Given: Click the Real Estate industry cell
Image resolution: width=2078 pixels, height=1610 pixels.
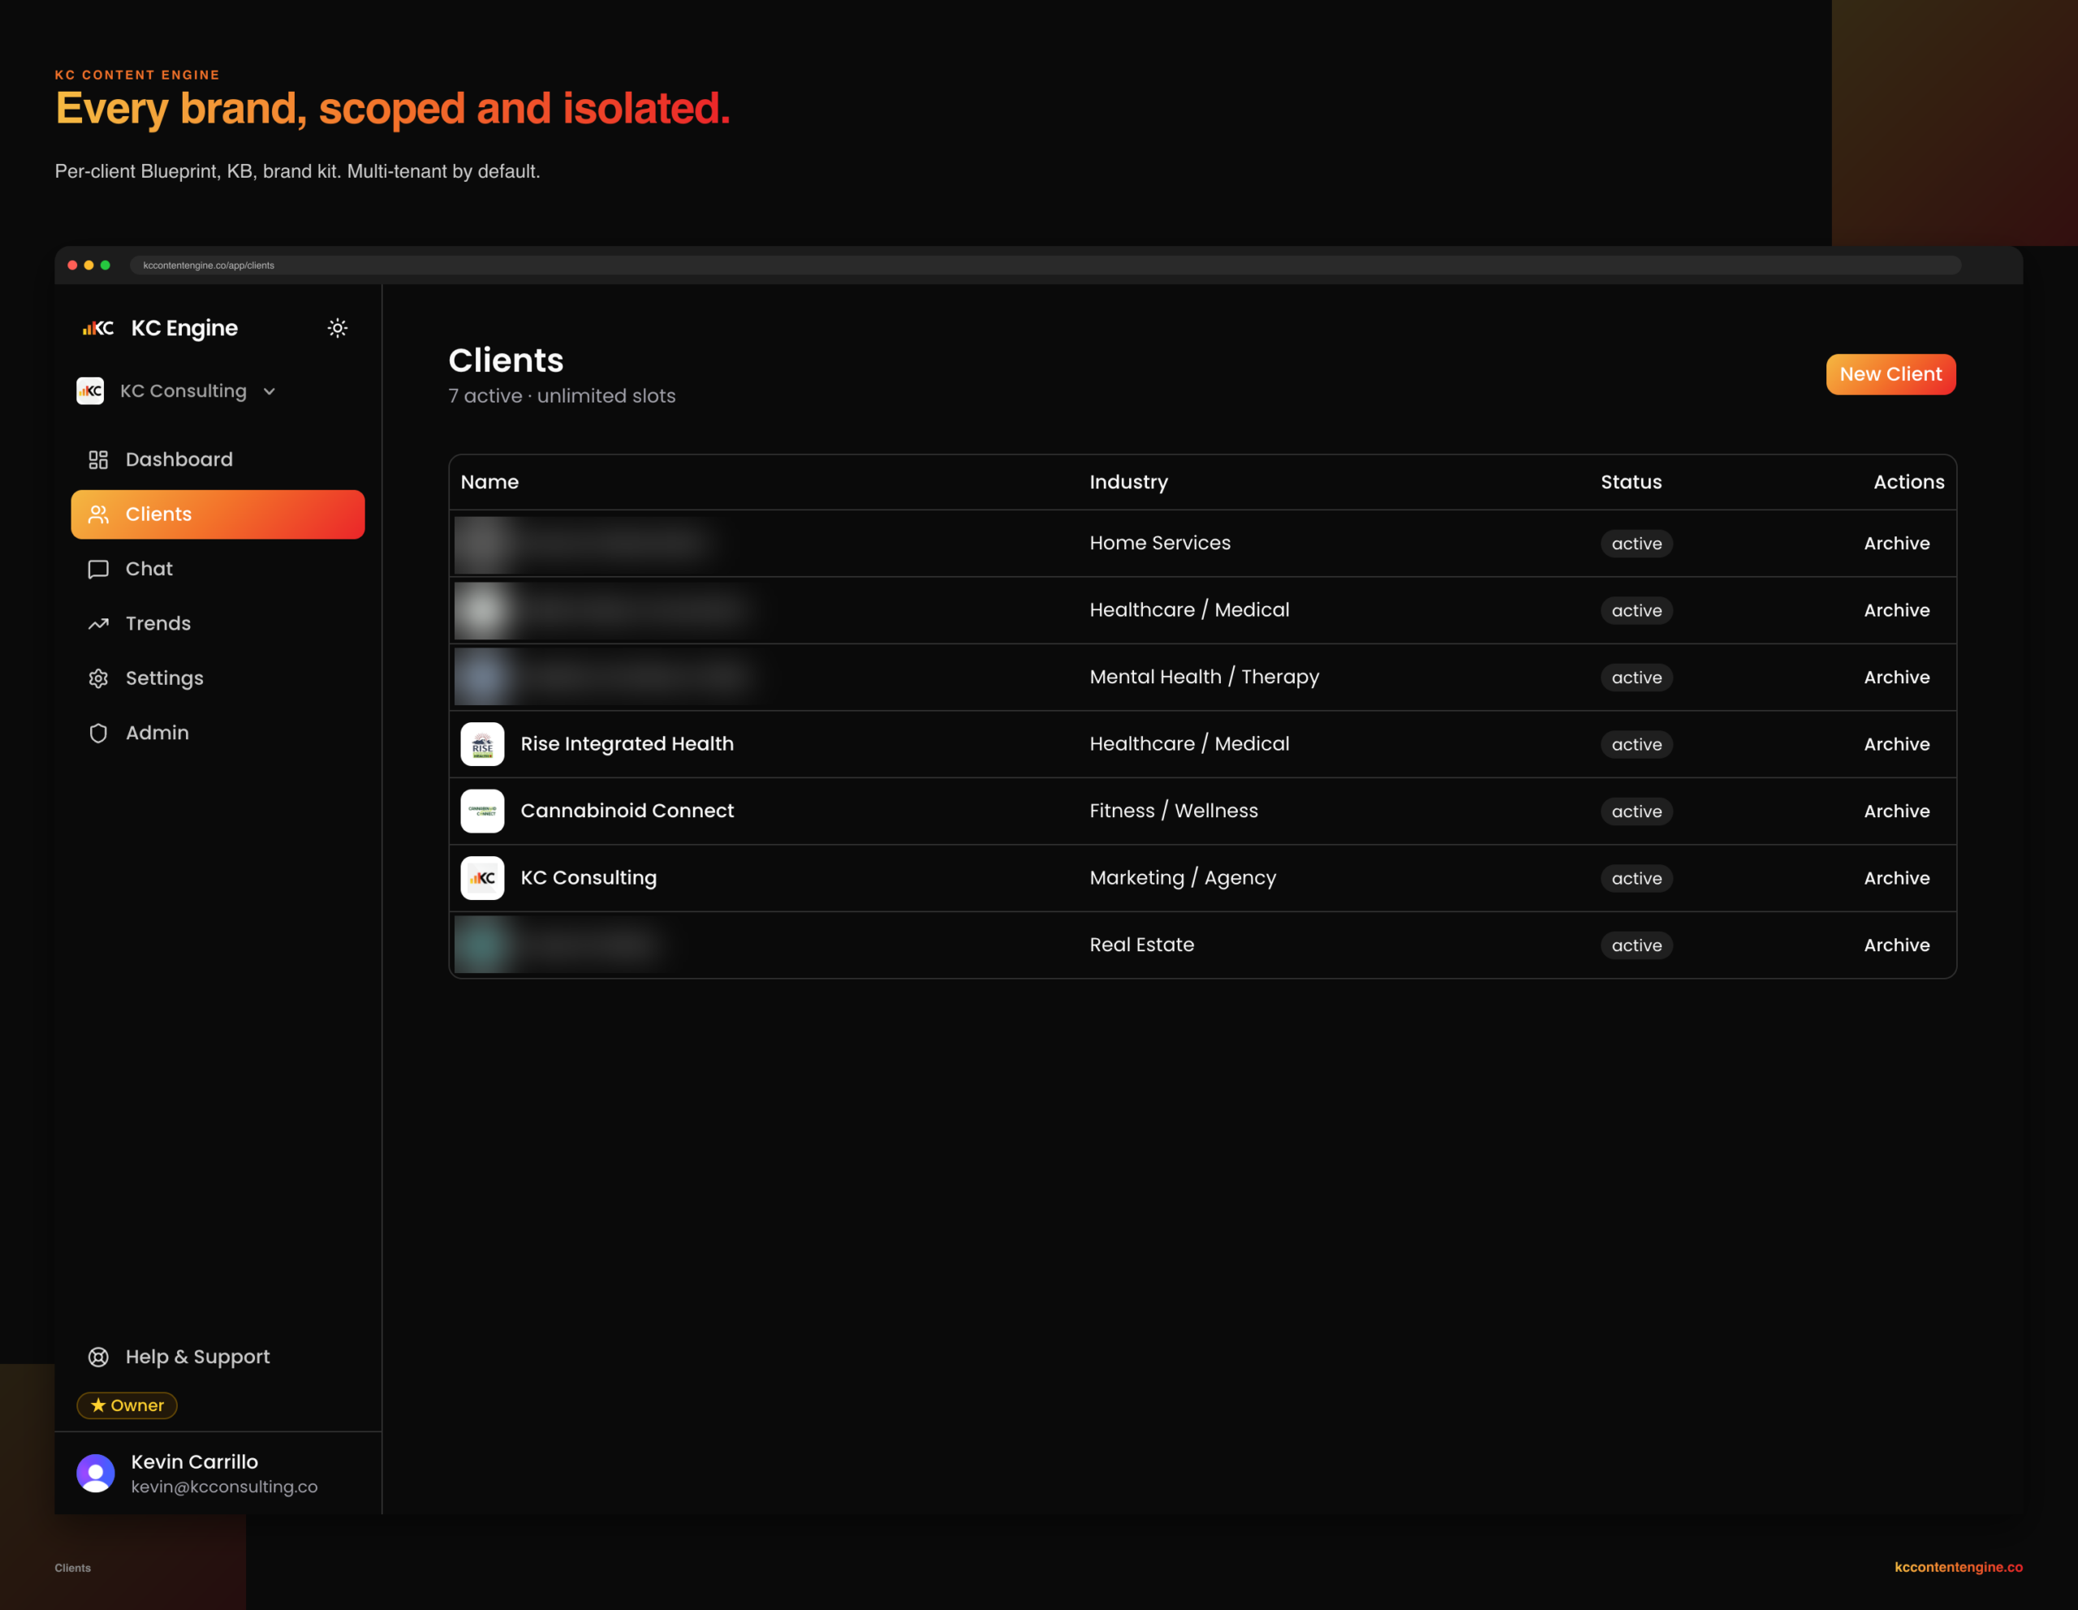Looking at the screenshot, I should 1142,945.
